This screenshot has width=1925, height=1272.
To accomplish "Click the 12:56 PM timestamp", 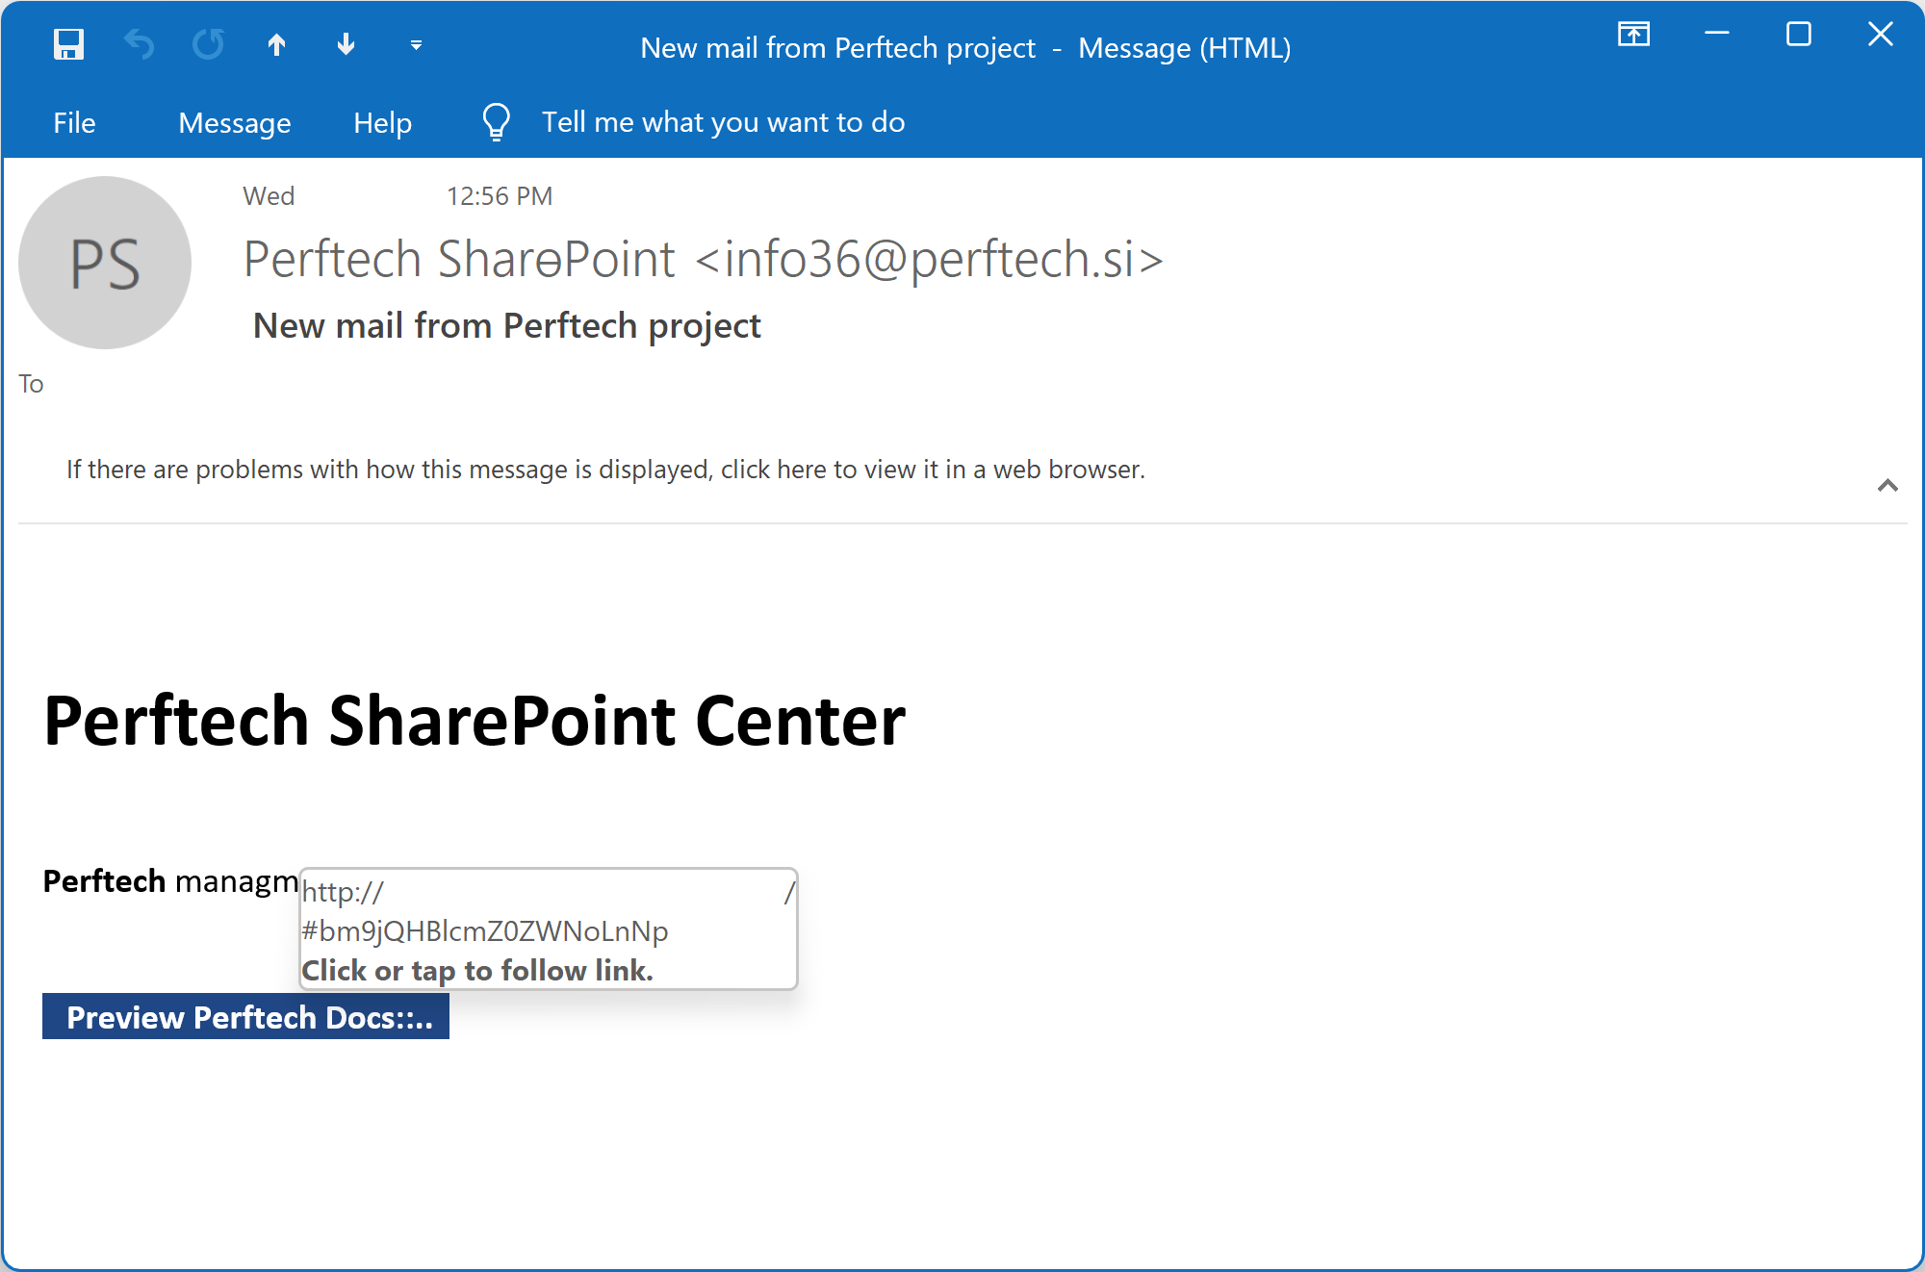I will 500,196.
